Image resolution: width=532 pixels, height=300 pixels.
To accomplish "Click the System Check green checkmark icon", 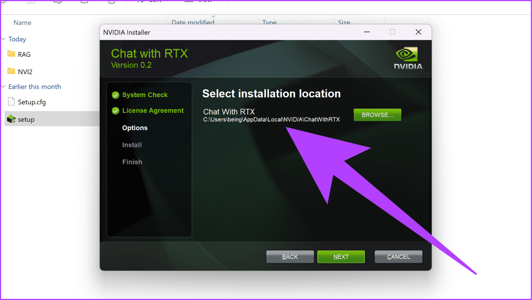I will [116, 95].
